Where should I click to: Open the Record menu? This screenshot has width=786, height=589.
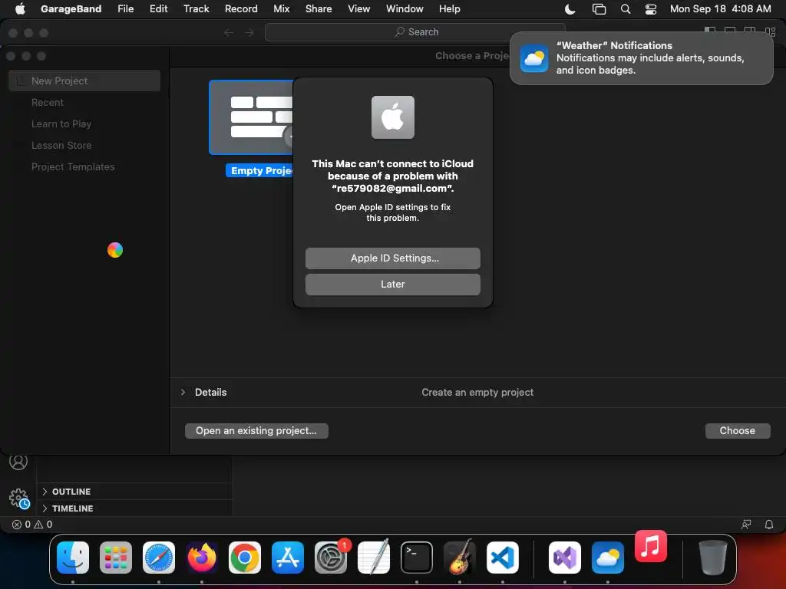(241, 8)
